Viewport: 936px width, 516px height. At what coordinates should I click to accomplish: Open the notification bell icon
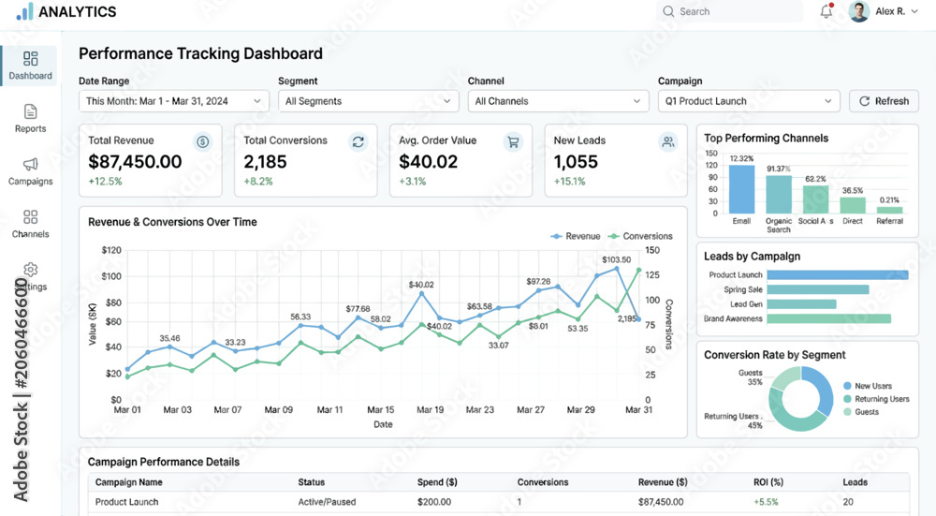click(826, 10)
